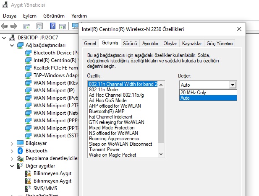Click the Ağ bağdaştırıcıları network category icon
The image size is (259, 196).
(x=20, y=45)
